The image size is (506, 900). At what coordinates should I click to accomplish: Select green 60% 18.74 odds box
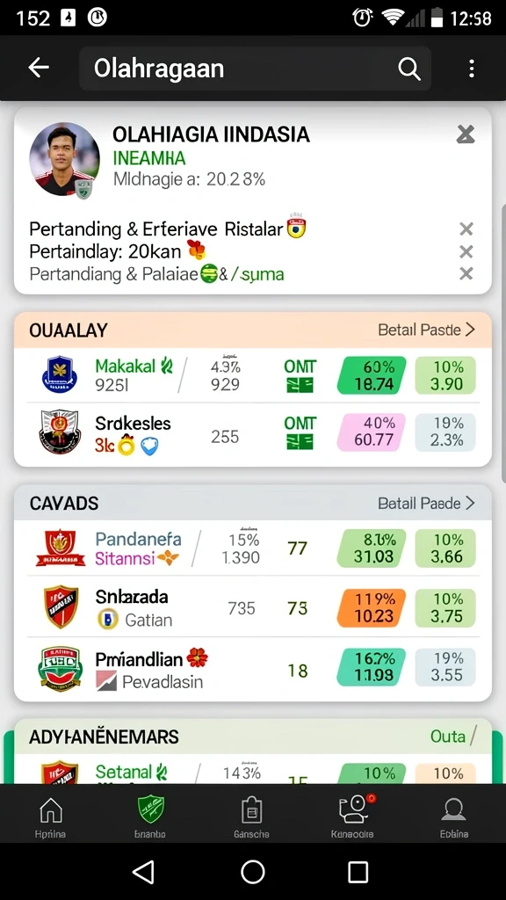[372, 375]
